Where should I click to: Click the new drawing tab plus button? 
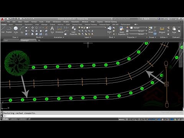39,40
